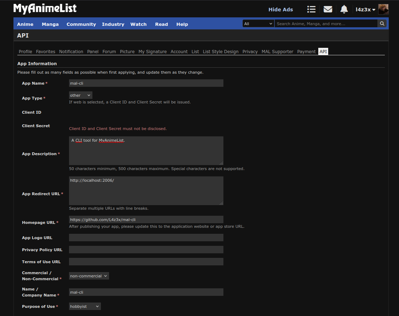Viewport: 399px width, 316px height.
Task: Click the Hide Ads link
Action: click(x=281, y=10)
